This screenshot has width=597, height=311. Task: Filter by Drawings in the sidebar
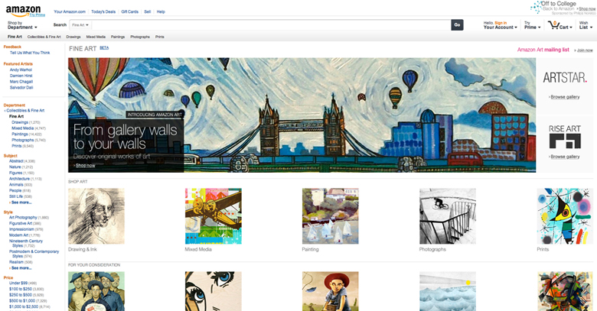tap(20, 122)
